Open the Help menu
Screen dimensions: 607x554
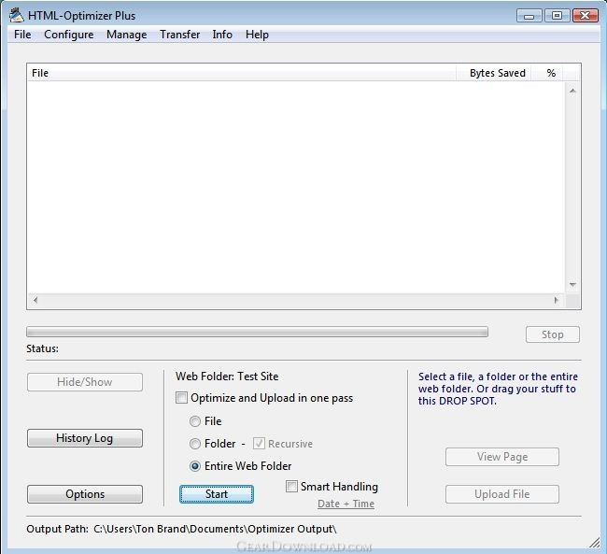[x=257, y=35]
